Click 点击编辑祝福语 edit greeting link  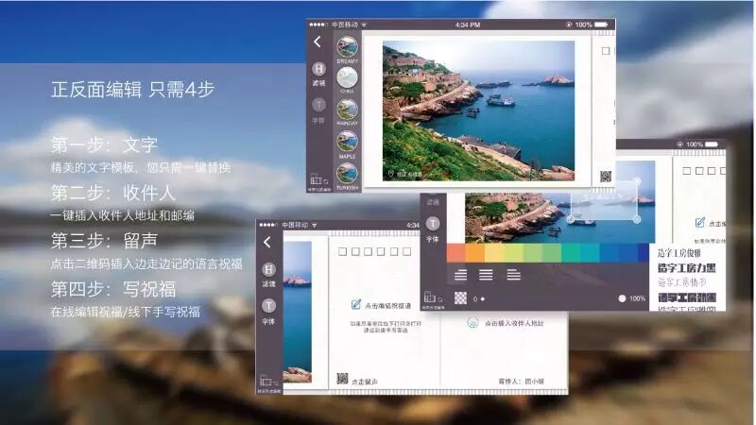(388, 305)
